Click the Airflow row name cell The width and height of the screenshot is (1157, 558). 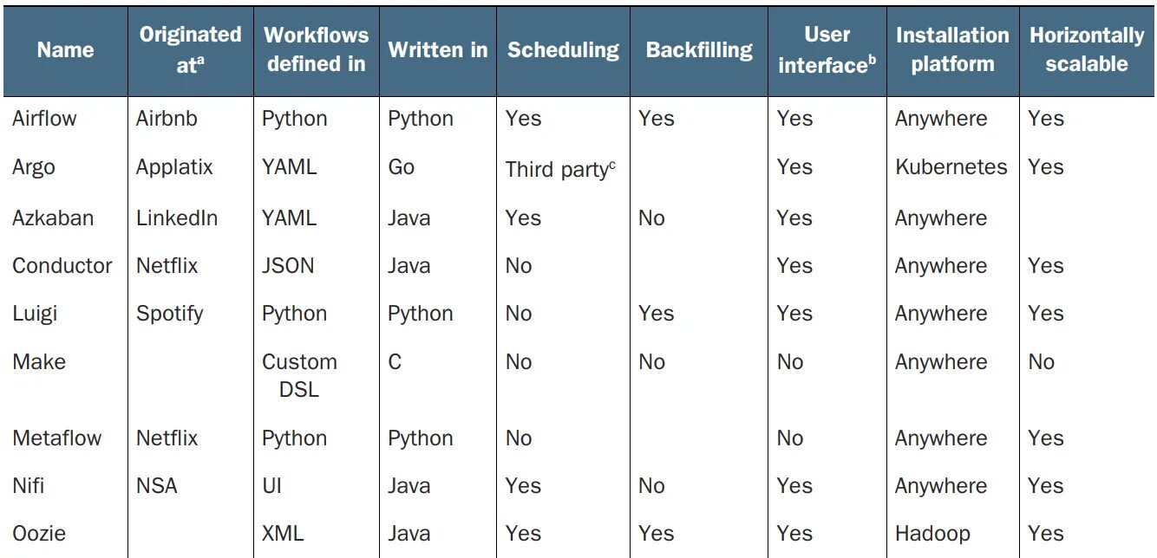(44, 119)
